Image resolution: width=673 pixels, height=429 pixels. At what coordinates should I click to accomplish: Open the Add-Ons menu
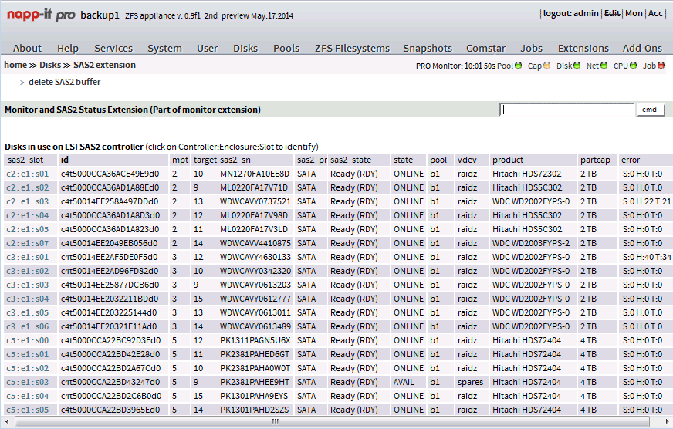click(642, 48)
